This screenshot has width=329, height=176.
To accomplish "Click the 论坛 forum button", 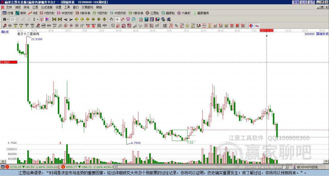I will click(304, 2).
